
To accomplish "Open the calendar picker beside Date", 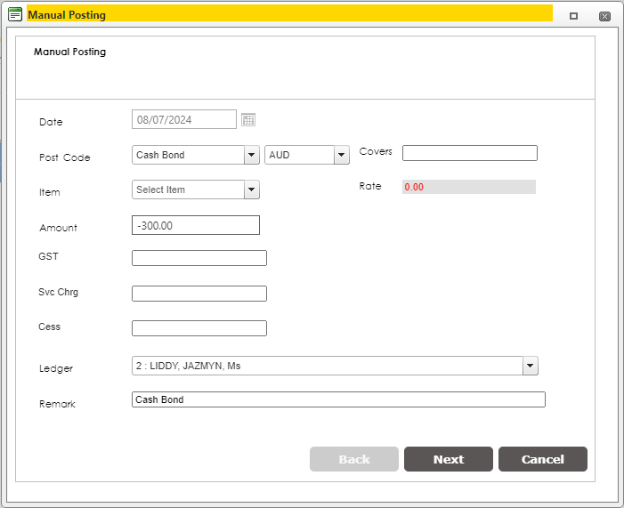I will click(x=248, y=120).
